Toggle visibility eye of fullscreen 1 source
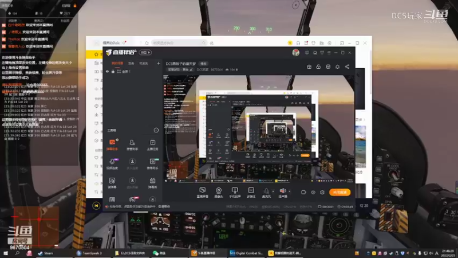 click(107, 71)
